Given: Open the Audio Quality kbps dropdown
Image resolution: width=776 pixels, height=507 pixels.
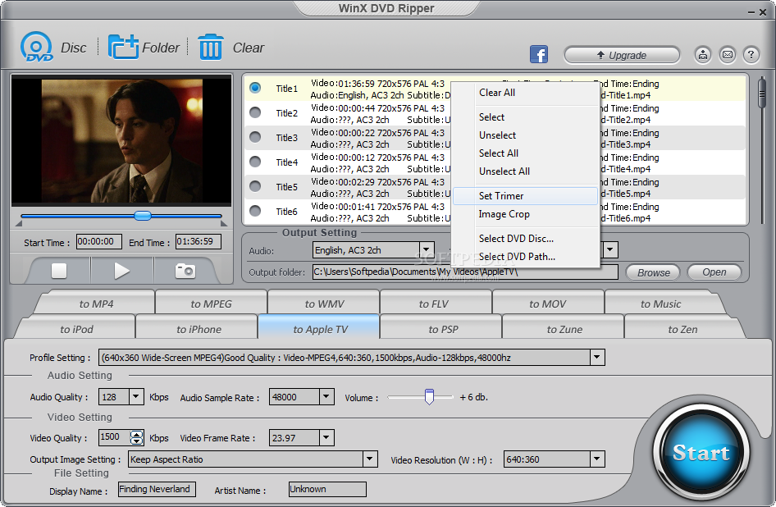Looking at the screenshot, I should (136, 396).
